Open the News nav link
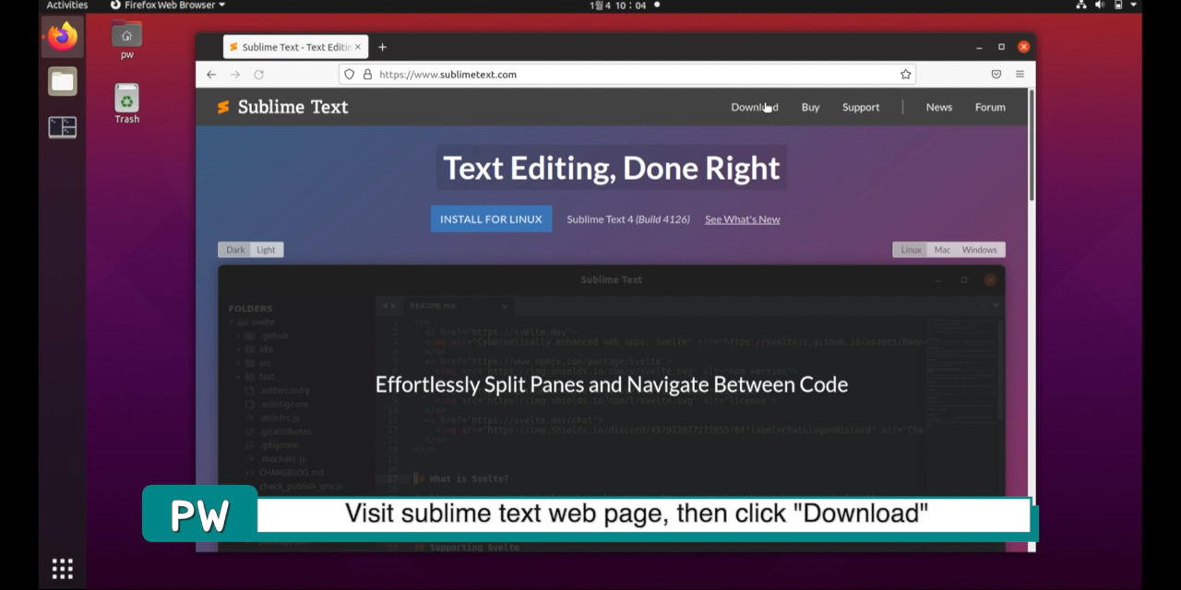 click(x=939, y=107)
